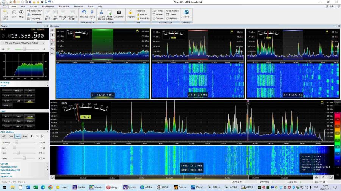This screenshot has width=341, height=191.
Task: Set AGC speed to Fast
Action: pos(11,136)
